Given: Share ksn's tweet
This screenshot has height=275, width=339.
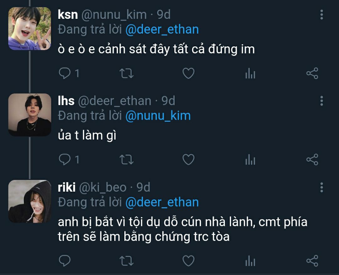Looking at the screenshot, I should click(x=312, y=73).
